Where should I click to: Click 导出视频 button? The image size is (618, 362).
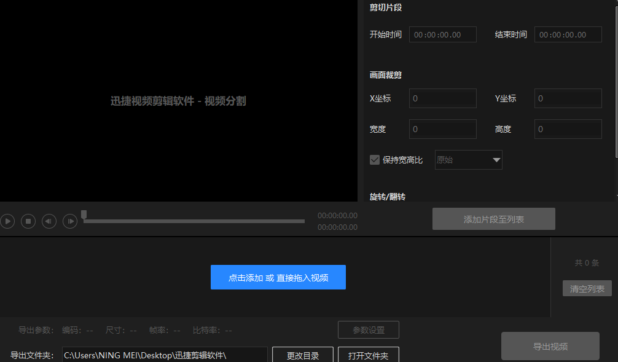pos(550,346)
